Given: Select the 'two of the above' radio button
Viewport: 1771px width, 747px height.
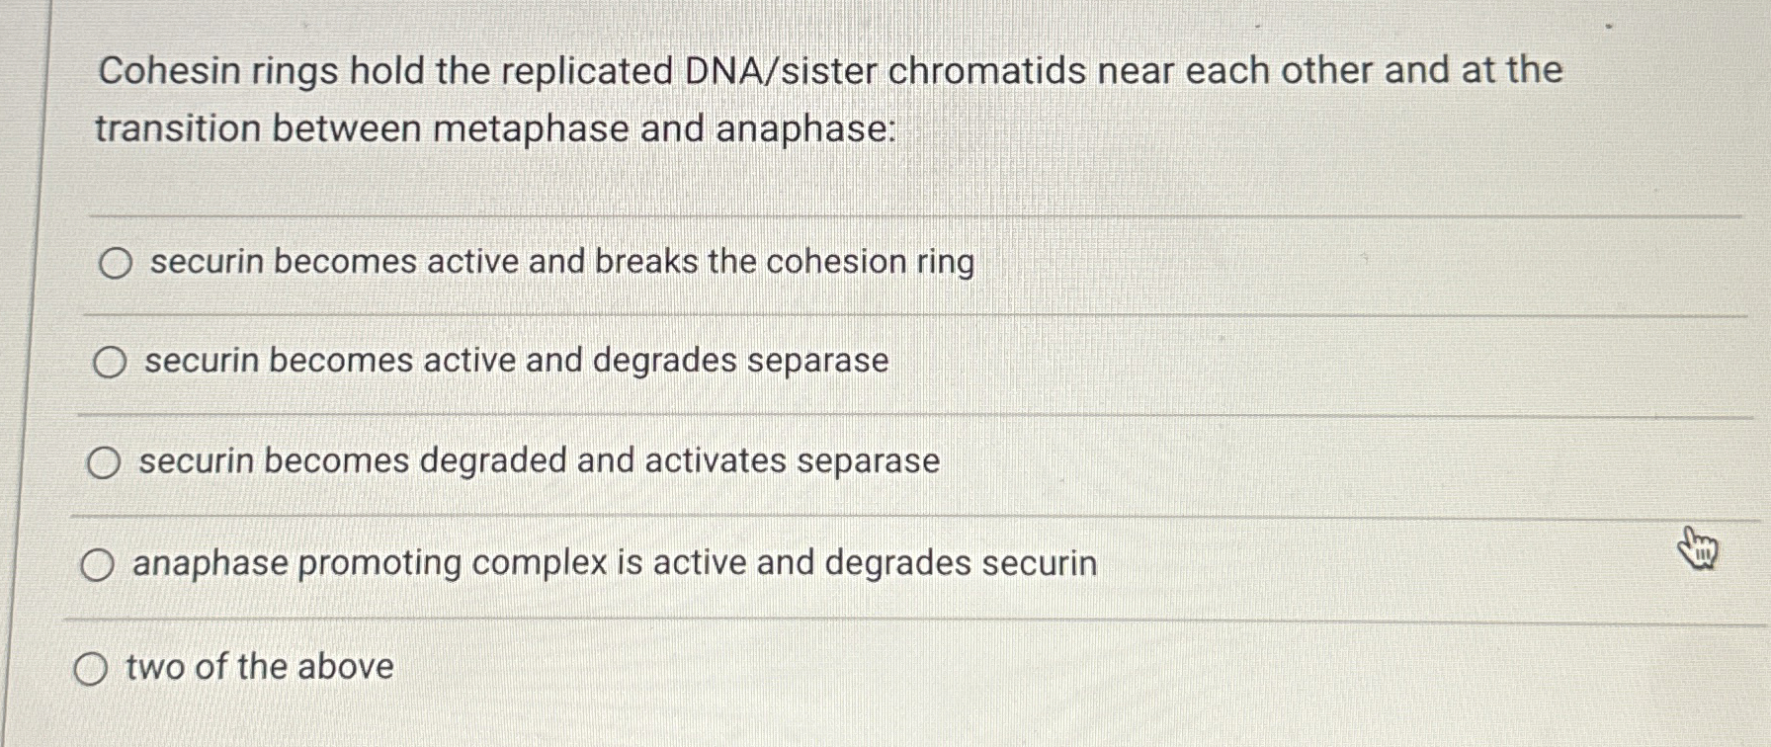Looking at the screenshot, I should click(x=92, y=669).
